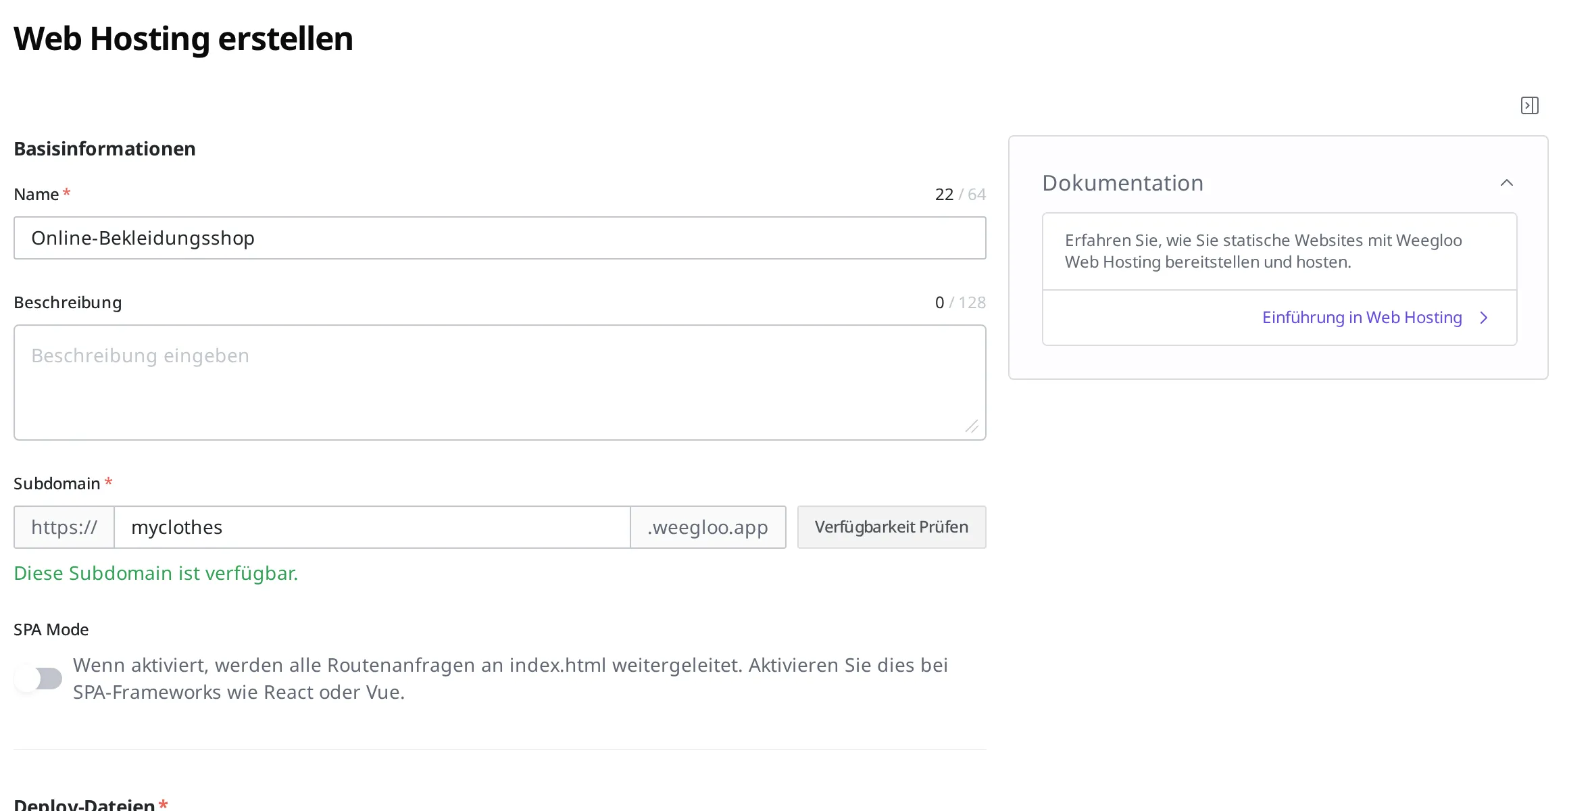Click the .weegloo.app suffix label

[x=707, y=527]
